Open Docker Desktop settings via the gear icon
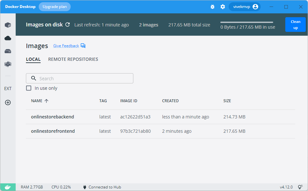308x191 pixels. pyautogui.click(x=223, y=6)
